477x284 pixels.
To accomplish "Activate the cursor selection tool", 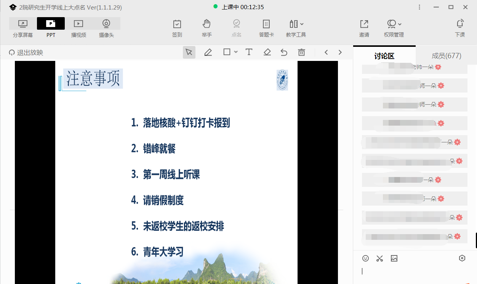I will [189, 53].
